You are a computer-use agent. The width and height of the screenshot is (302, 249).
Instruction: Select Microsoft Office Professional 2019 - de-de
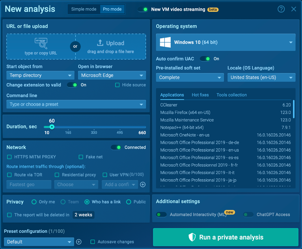(x=226, y=142)
